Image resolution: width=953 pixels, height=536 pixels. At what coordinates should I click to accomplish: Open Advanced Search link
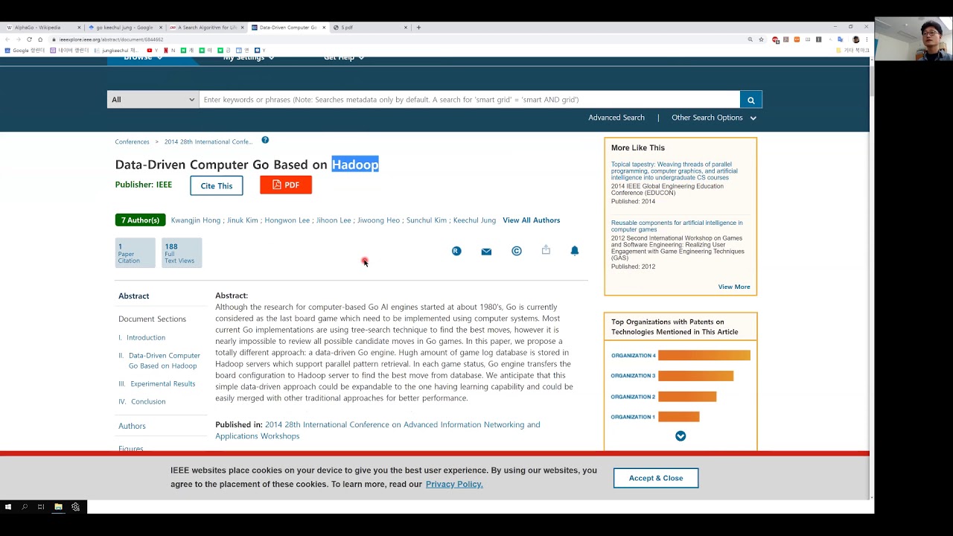pos(616,118)
